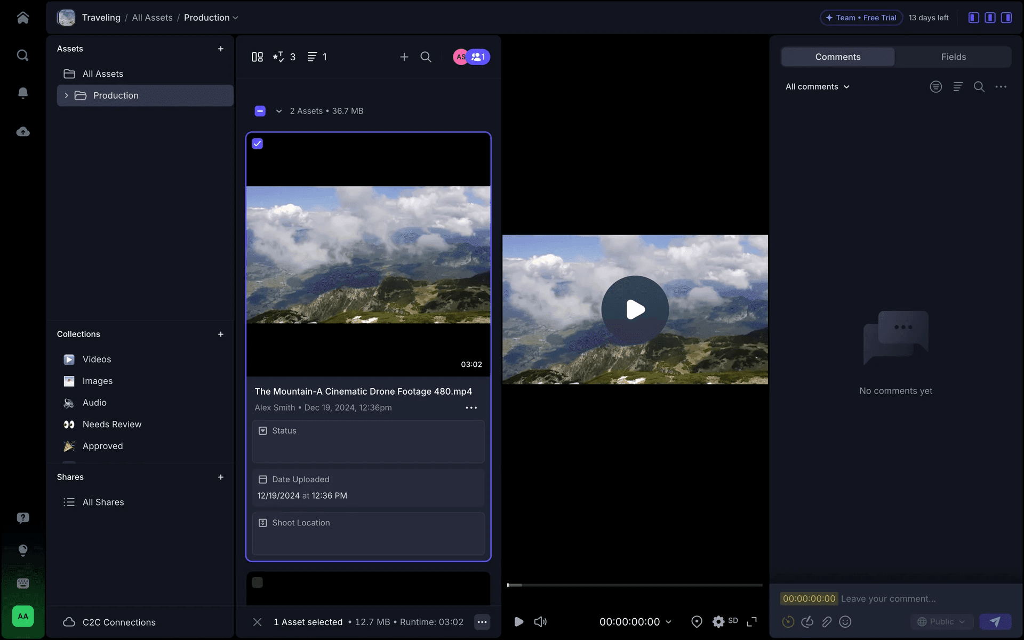Uncheck the Mountain video asset checkbox
The height and width of the screenshot is (640, 1024).
(258, 143)
